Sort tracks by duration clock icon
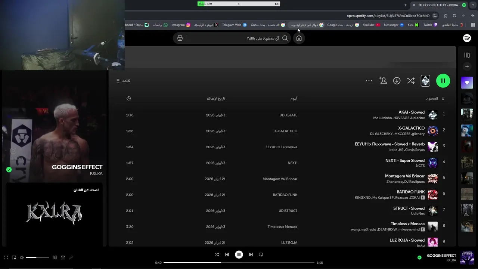Screen dimensions: 478x269 pyautogui.click(x=128, y=98)
